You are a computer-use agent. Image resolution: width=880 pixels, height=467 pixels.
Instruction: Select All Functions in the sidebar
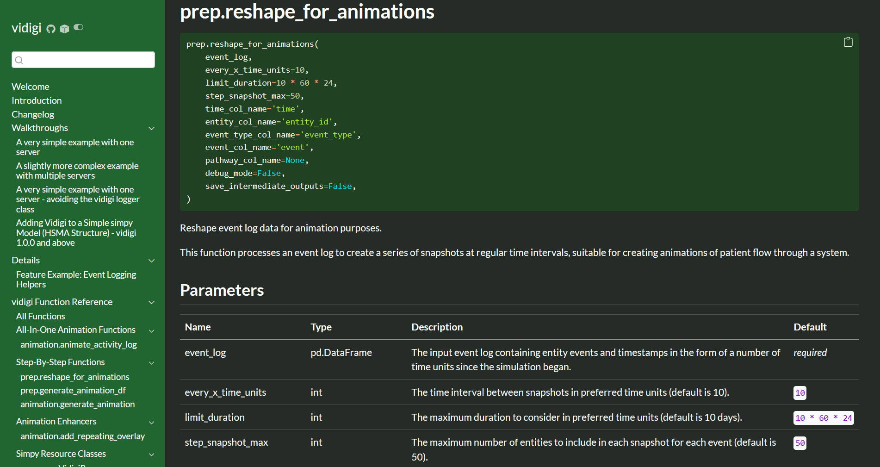click(x=40, y=316)
